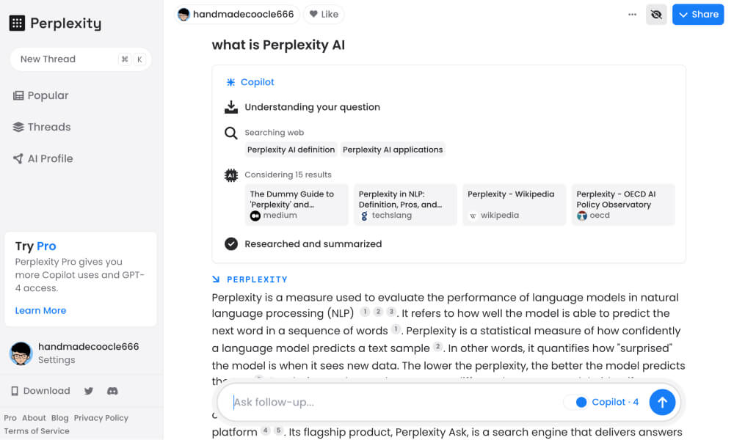Viewport: 734px width, 440px height.
Task: Open the three-dot options menu
Action: 632,14
